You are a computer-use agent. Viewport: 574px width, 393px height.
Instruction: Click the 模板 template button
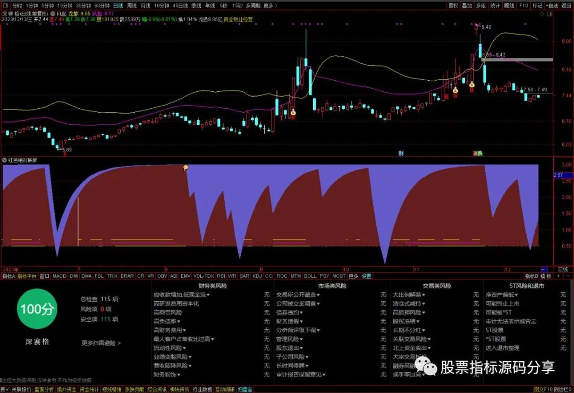point(546,276)
